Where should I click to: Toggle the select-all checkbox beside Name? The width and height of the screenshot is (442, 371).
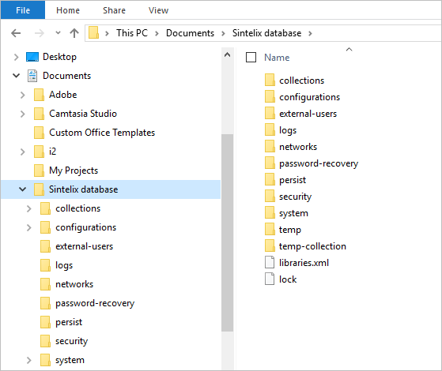pos(251,58)
